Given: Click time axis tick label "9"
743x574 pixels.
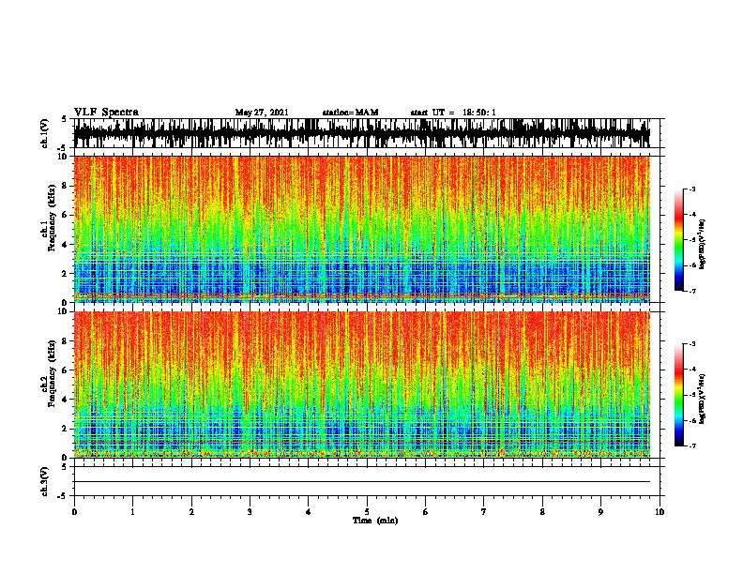Looking at the screenshot, I should (600, 512).
